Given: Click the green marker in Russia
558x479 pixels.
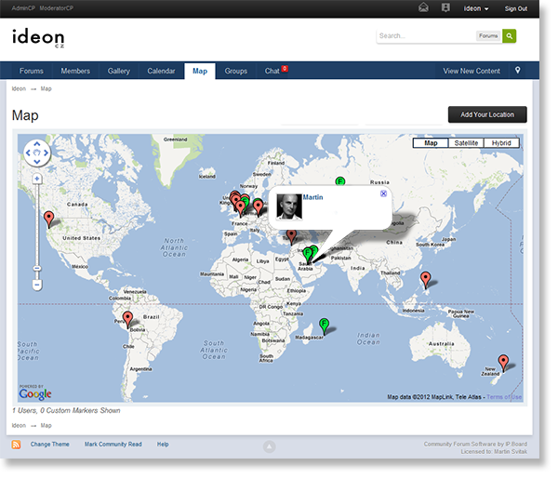Looking at the screenshot, I should 340,181.
